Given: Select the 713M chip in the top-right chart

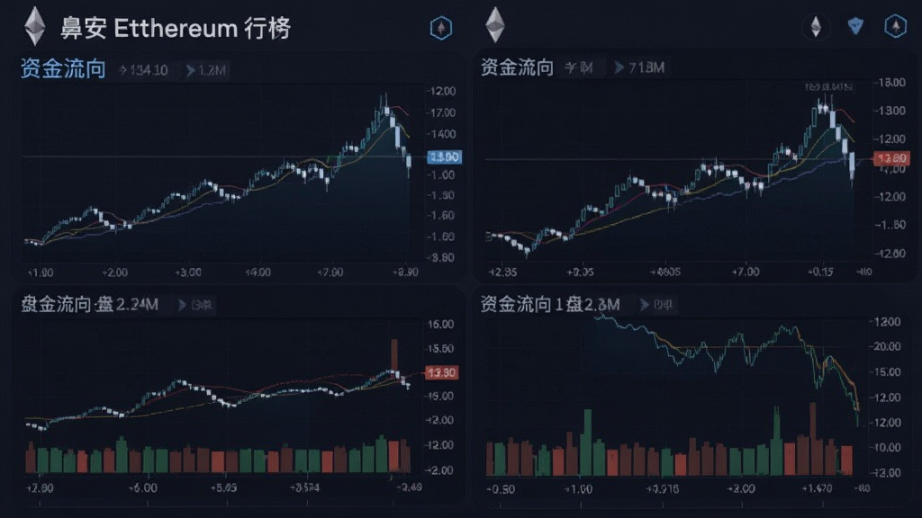Looking at the screenshot, I should tap(640, 67).
